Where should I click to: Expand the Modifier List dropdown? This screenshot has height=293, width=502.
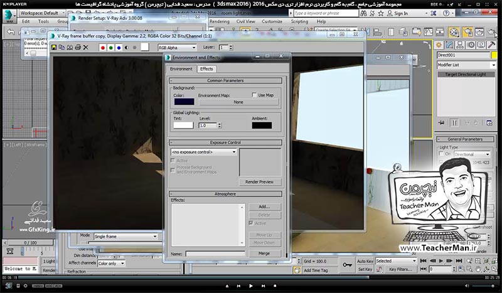[x=466, y=65]
